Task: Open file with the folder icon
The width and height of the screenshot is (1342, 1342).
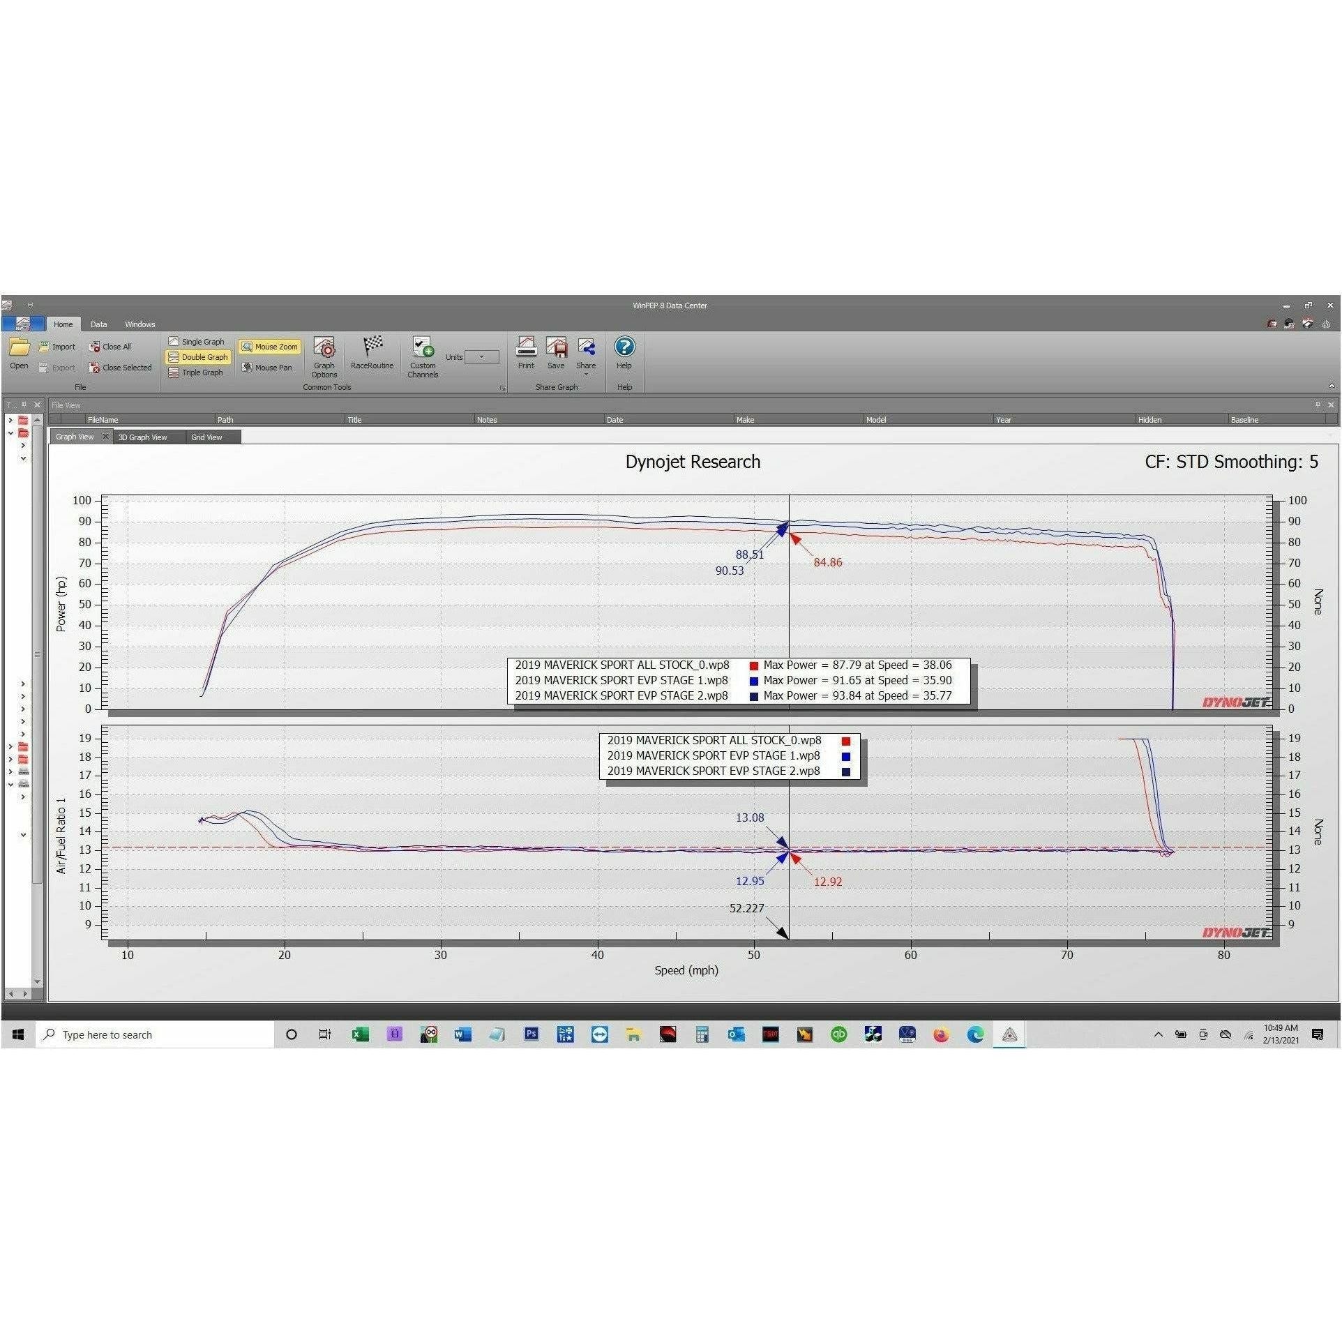Action: pyautogui.click(x=19, y=347)
